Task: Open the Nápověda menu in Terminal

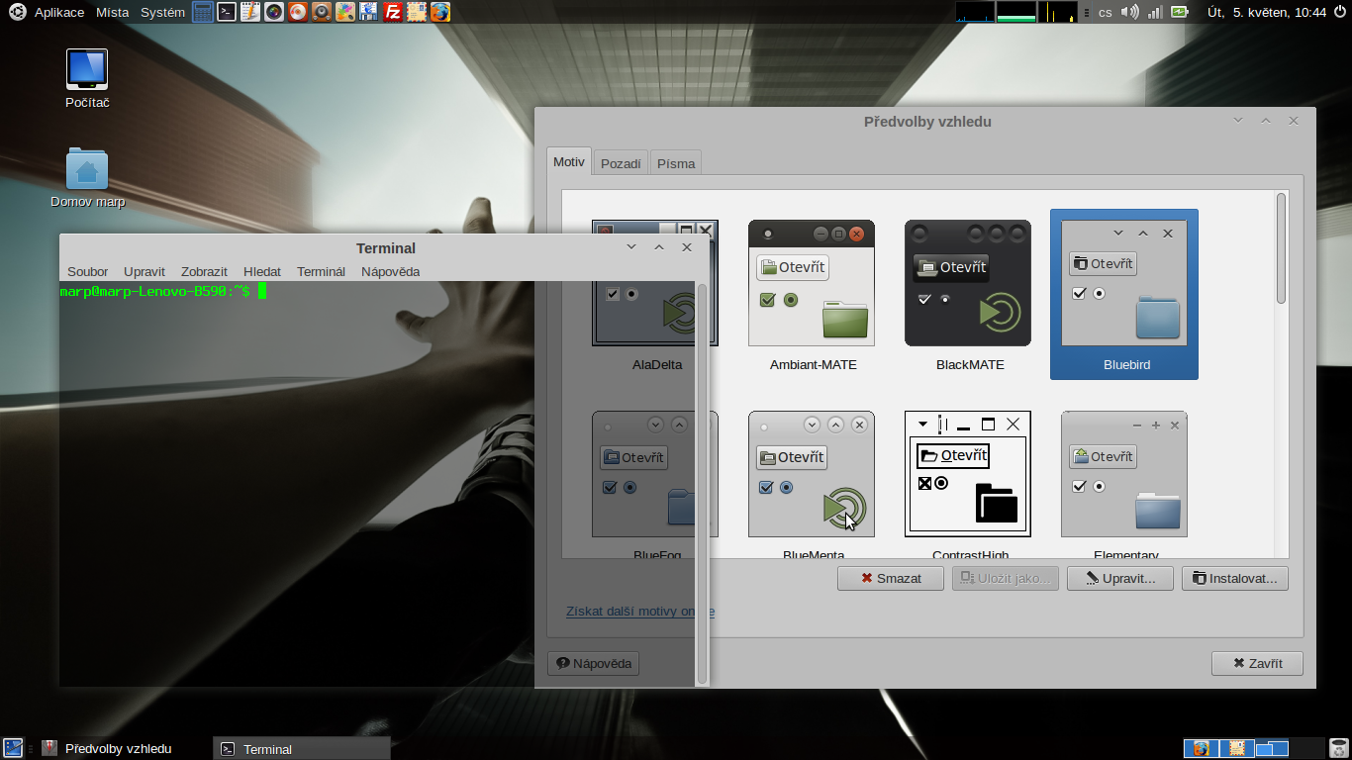Action: [x=390, y=271]
